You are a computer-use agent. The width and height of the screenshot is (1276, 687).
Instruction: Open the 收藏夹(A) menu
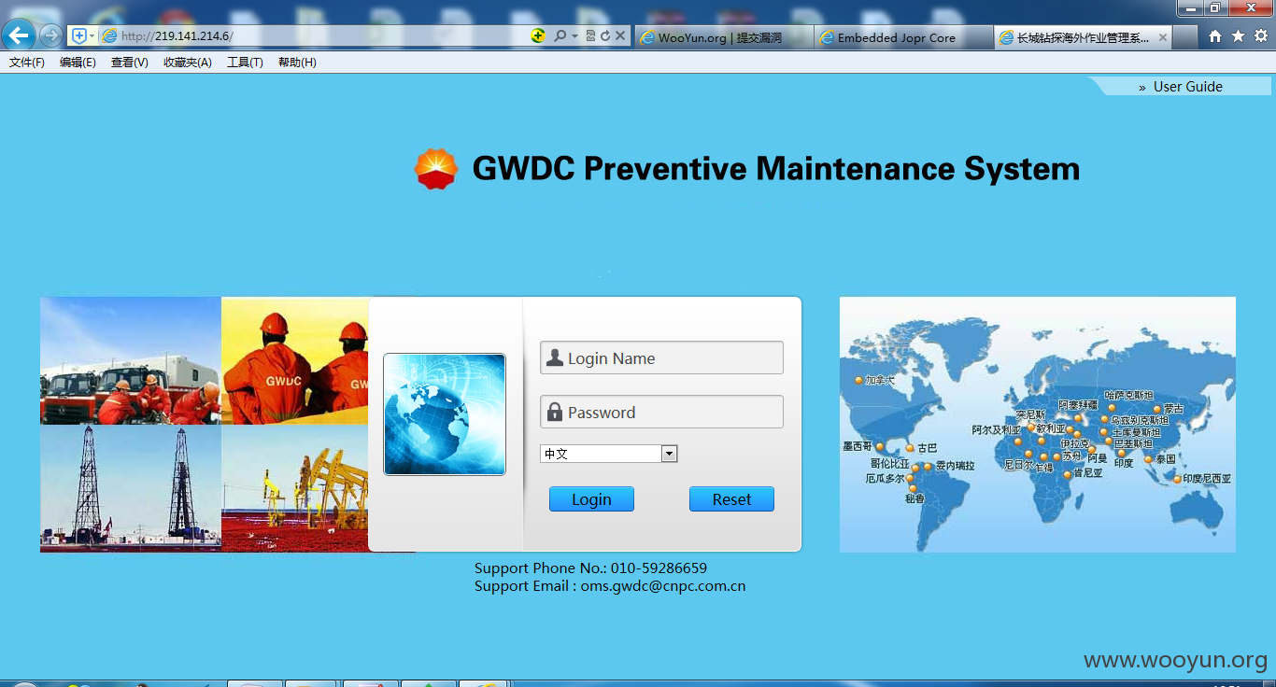pyautogui.click(x=187, y=63)
